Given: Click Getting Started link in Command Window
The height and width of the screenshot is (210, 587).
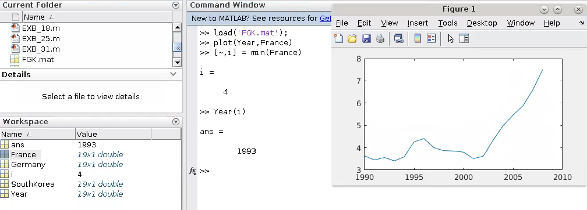Looking at the screenshot, I should [326, 19].
